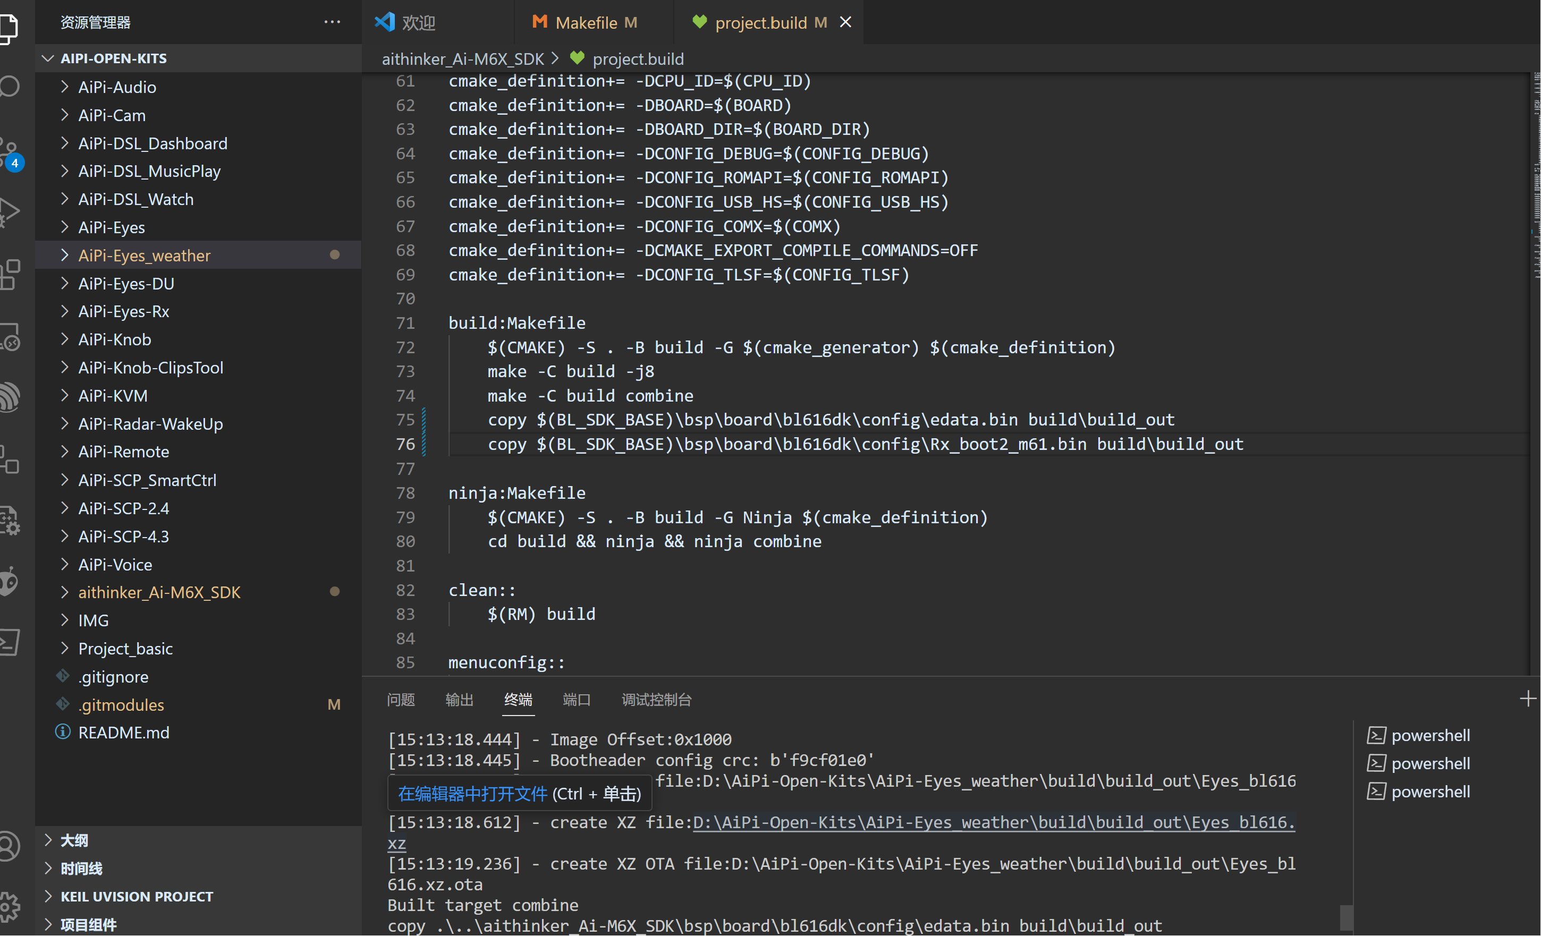1541x936 pixels.
Task: Click the terminal panel scrollbar thumb
Action: [1347, 917]
